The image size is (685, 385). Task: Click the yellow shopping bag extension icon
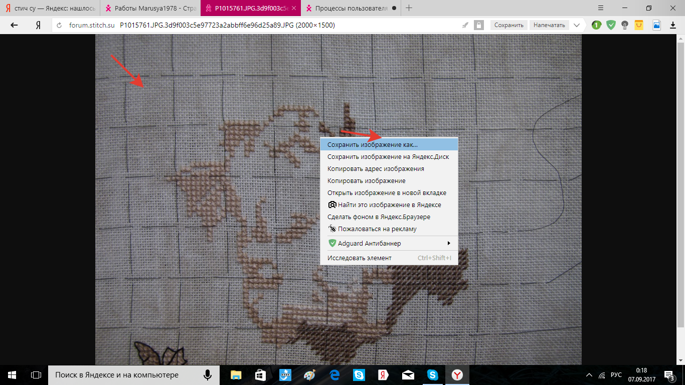pyautogui.click(x=639, y=25)
